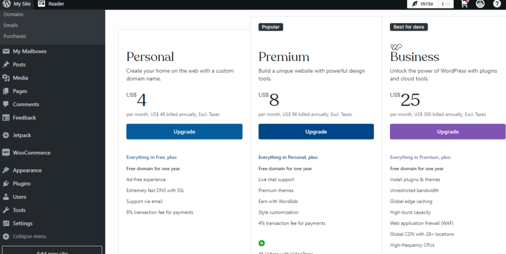Click the purple Business Upgrade button

click(x=447, y=132)
